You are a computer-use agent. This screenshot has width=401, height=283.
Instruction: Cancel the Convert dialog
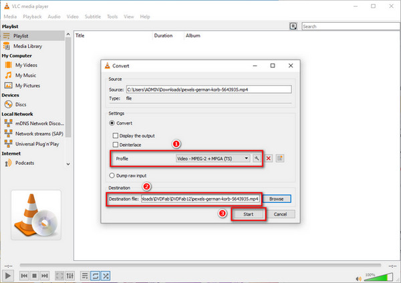click(280, 214)
